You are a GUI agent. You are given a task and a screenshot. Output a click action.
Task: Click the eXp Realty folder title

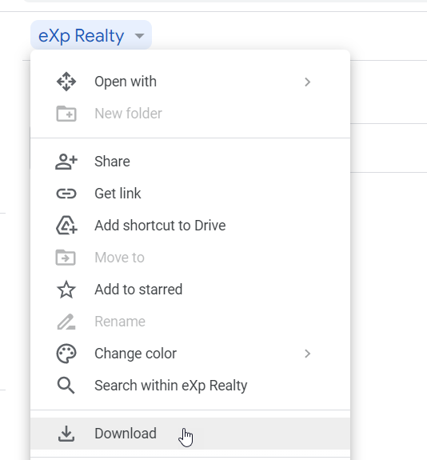pyautogui.click(x=82, y=36)
